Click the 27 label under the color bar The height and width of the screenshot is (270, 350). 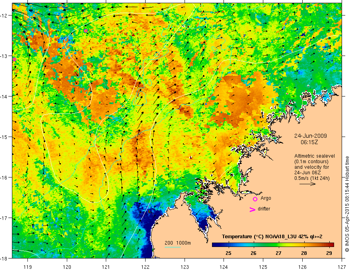pyautogui.click(x=278, y=253)
